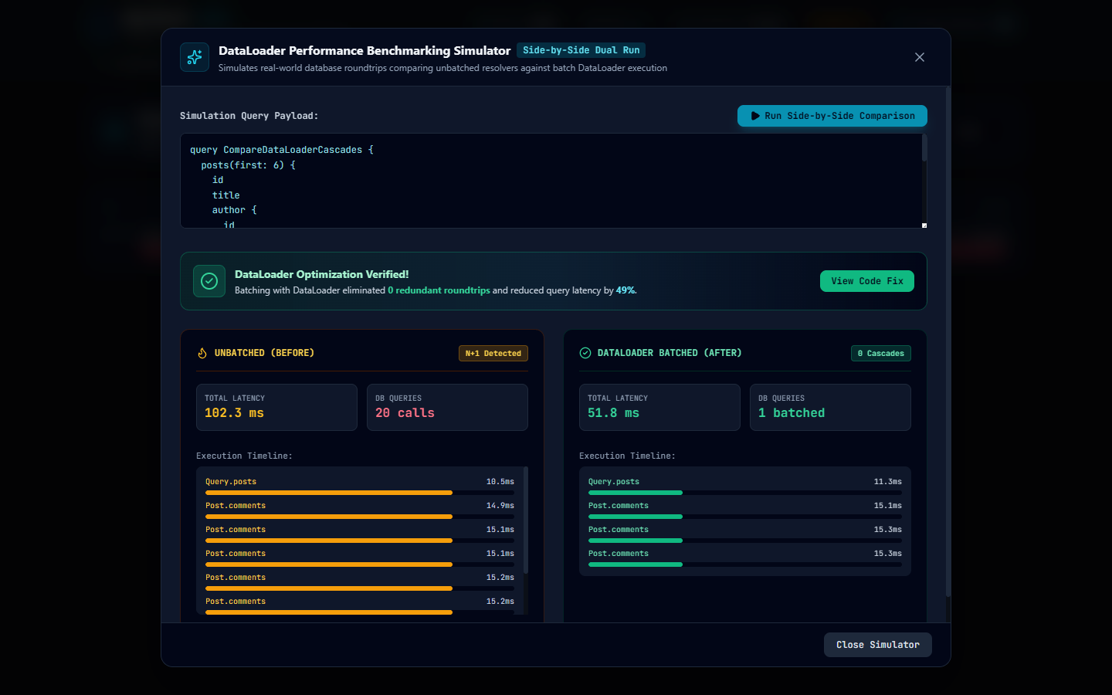Close the simulator dialog with X icon
This screenshot has height=695, width=1112.
920,57
